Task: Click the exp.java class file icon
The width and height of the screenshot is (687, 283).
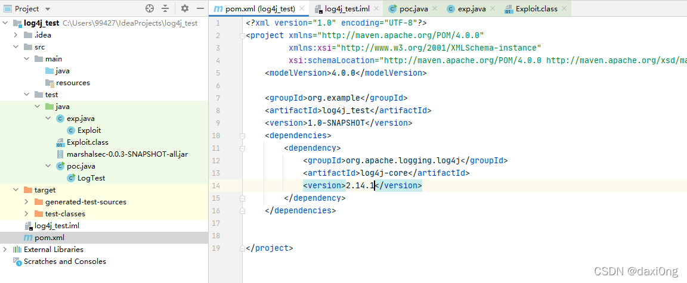Action: (x=60, y=119)
